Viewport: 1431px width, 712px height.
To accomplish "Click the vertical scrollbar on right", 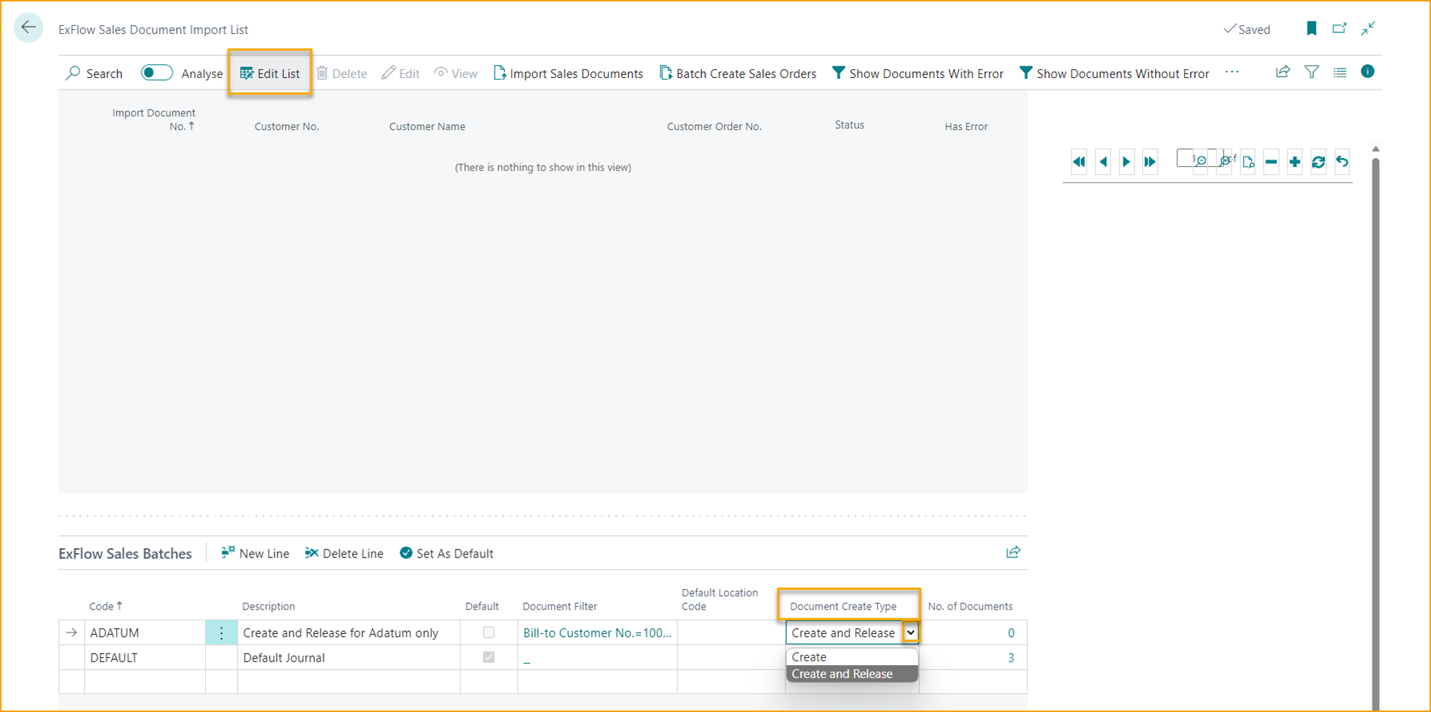I will click(1375, 433).
